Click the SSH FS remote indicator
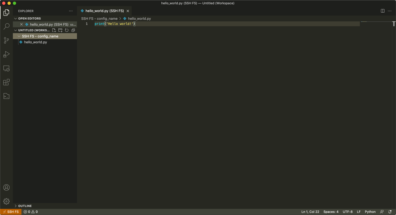The image size is (396, 215). pyautogui.click(x=11, y=212)
